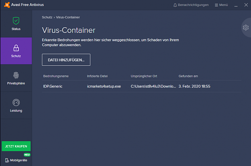
Task: Click the Virus-Container breadcrumb
Action: pos(68,17)
